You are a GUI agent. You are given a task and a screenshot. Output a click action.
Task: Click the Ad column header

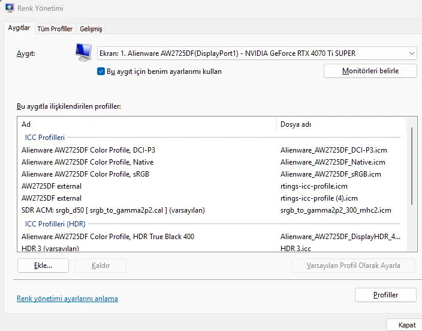click(x=147, y=124)
